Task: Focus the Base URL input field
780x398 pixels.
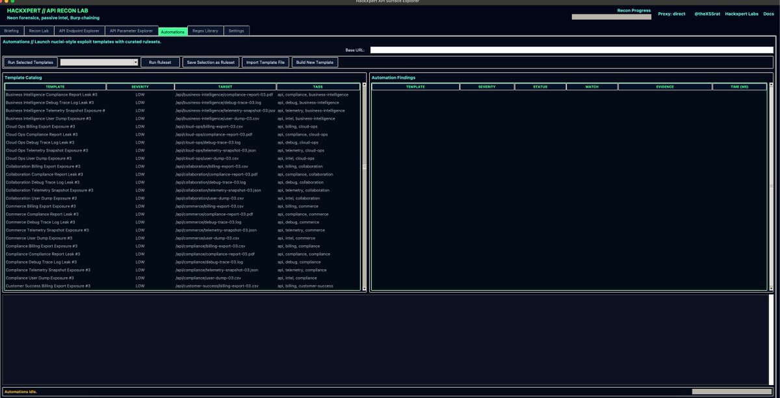Action: pos(572,49)
